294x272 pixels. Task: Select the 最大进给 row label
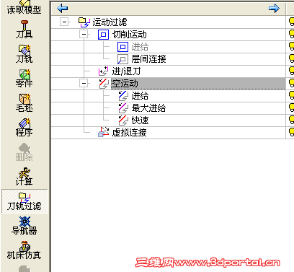[148, 108]
